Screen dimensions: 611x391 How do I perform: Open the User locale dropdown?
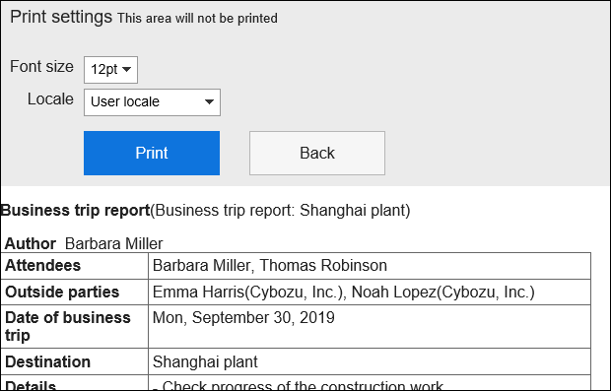click(x=152, y=102)
